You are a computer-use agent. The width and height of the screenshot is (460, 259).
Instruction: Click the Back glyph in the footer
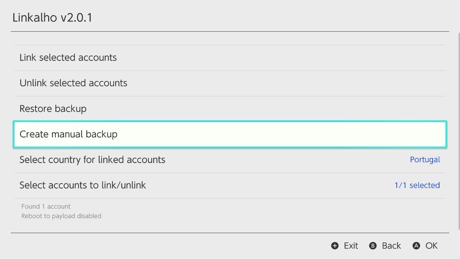373,246
